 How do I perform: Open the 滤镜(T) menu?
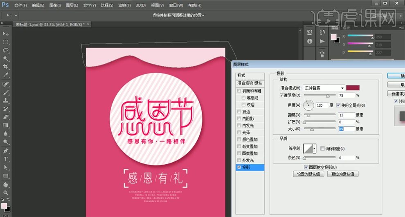[125, 5]
